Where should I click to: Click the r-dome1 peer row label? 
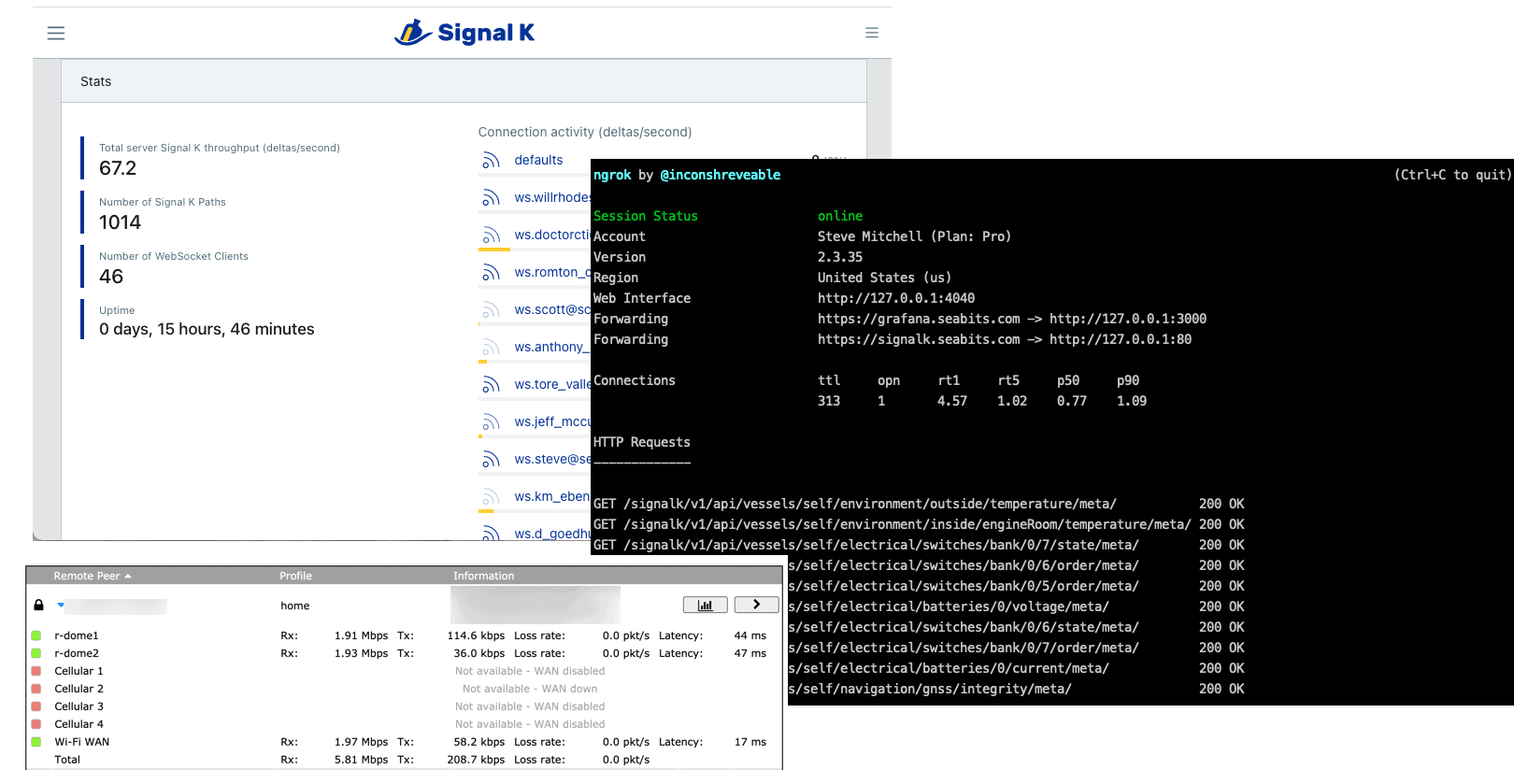click(77, 635)
